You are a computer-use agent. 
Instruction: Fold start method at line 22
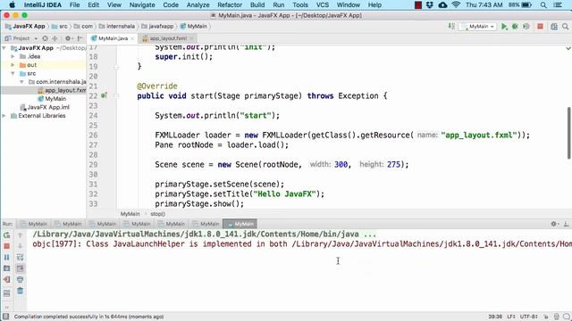click(116, 96)
